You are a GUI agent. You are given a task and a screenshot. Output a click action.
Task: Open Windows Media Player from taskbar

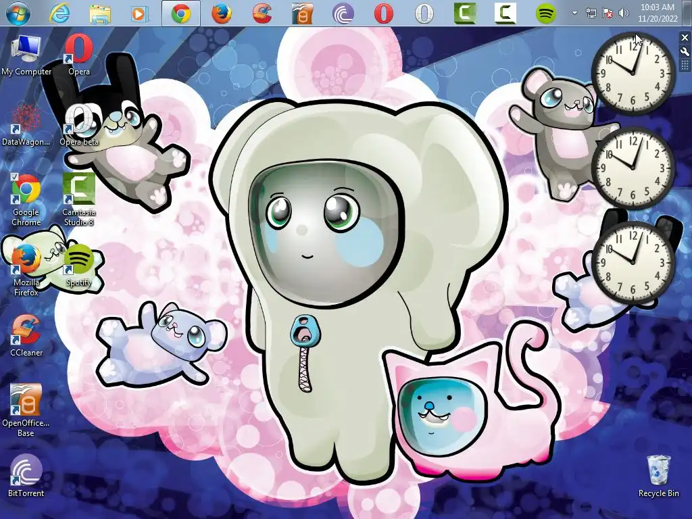139,14
